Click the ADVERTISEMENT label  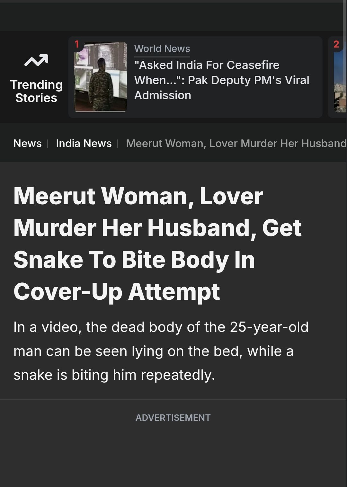point(173,418)
